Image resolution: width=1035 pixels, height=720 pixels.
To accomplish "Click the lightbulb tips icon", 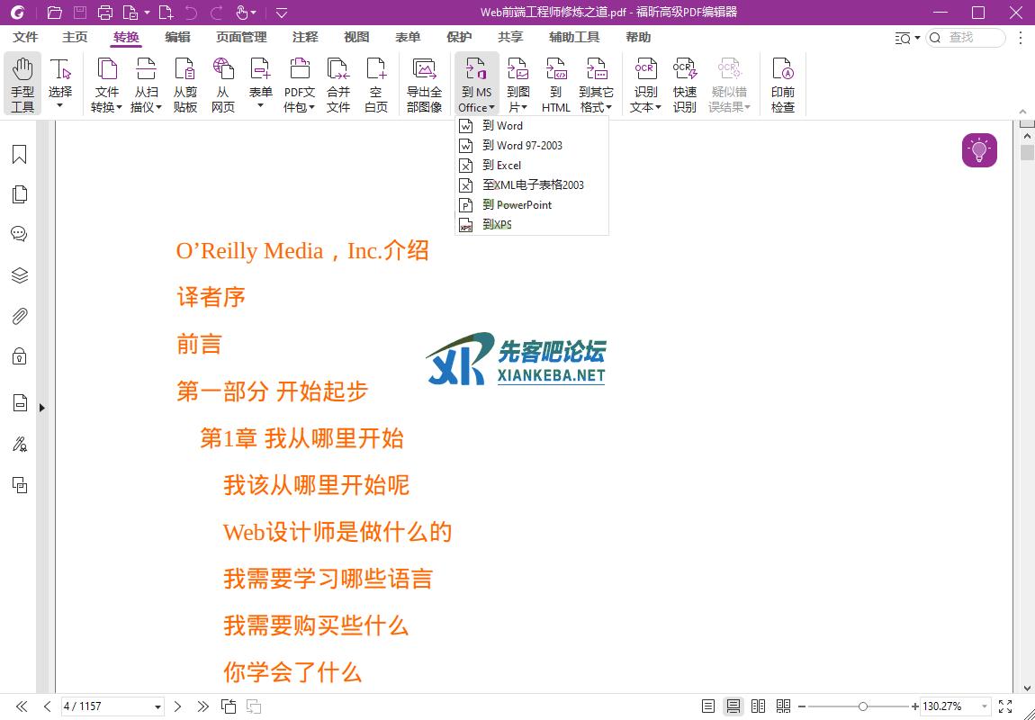I will click(979, 150).
